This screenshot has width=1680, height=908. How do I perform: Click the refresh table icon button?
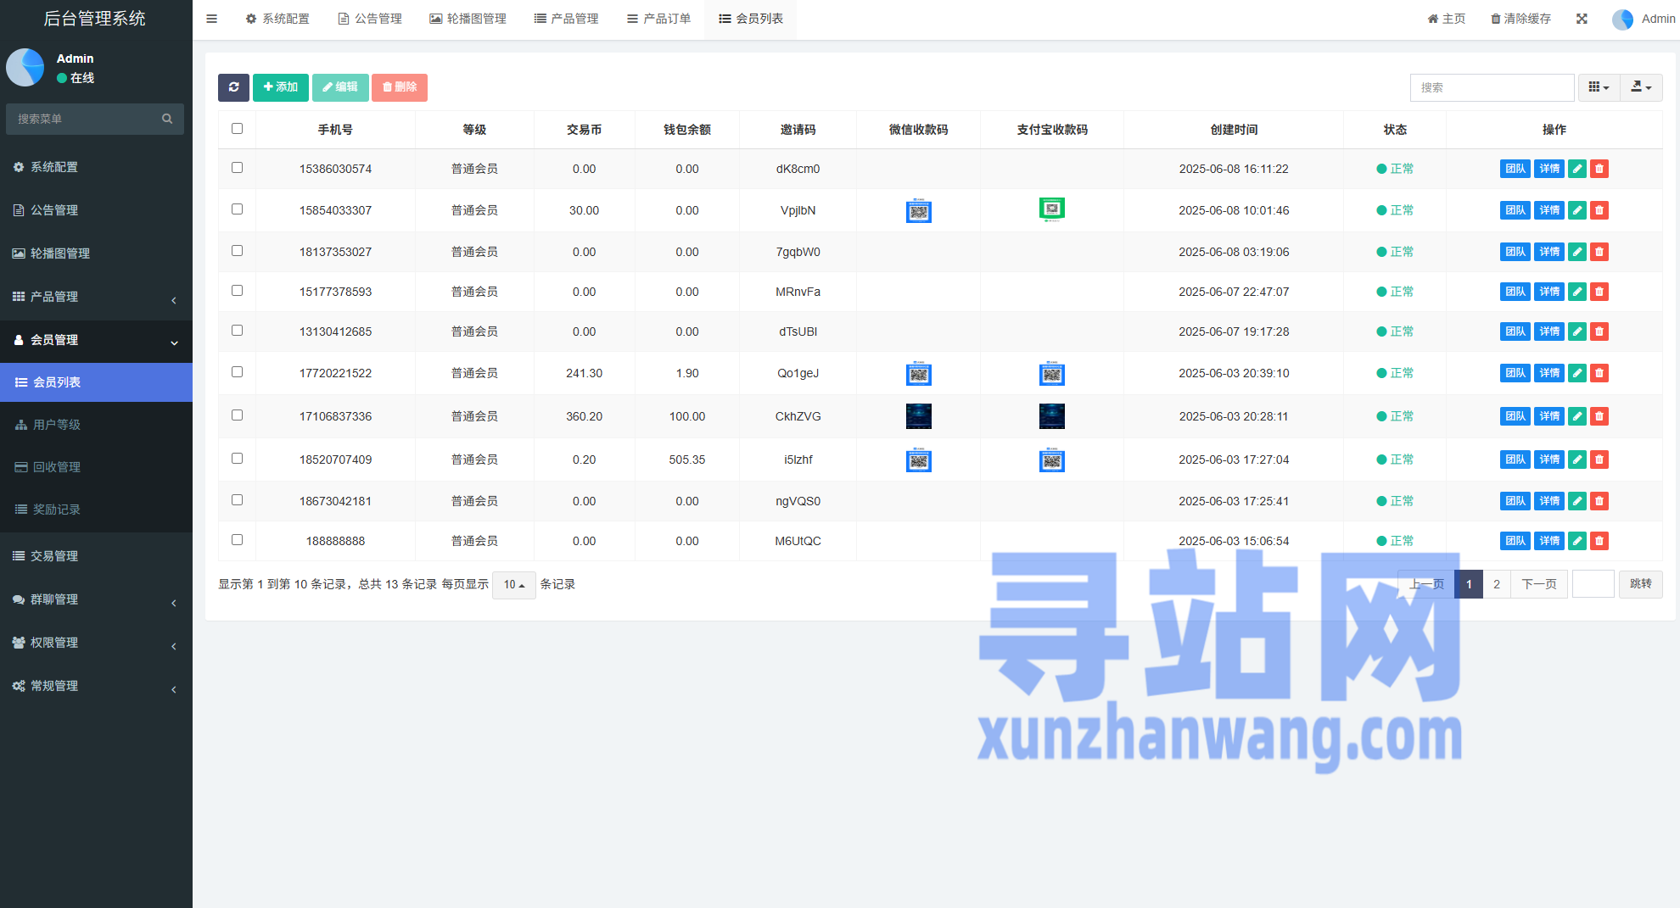click(233, 87)
